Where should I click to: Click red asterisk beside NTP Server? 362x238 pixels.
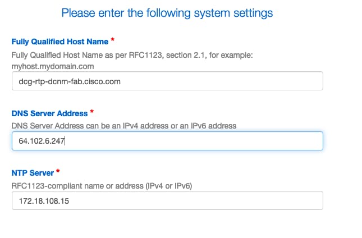(x=57, y=171)
